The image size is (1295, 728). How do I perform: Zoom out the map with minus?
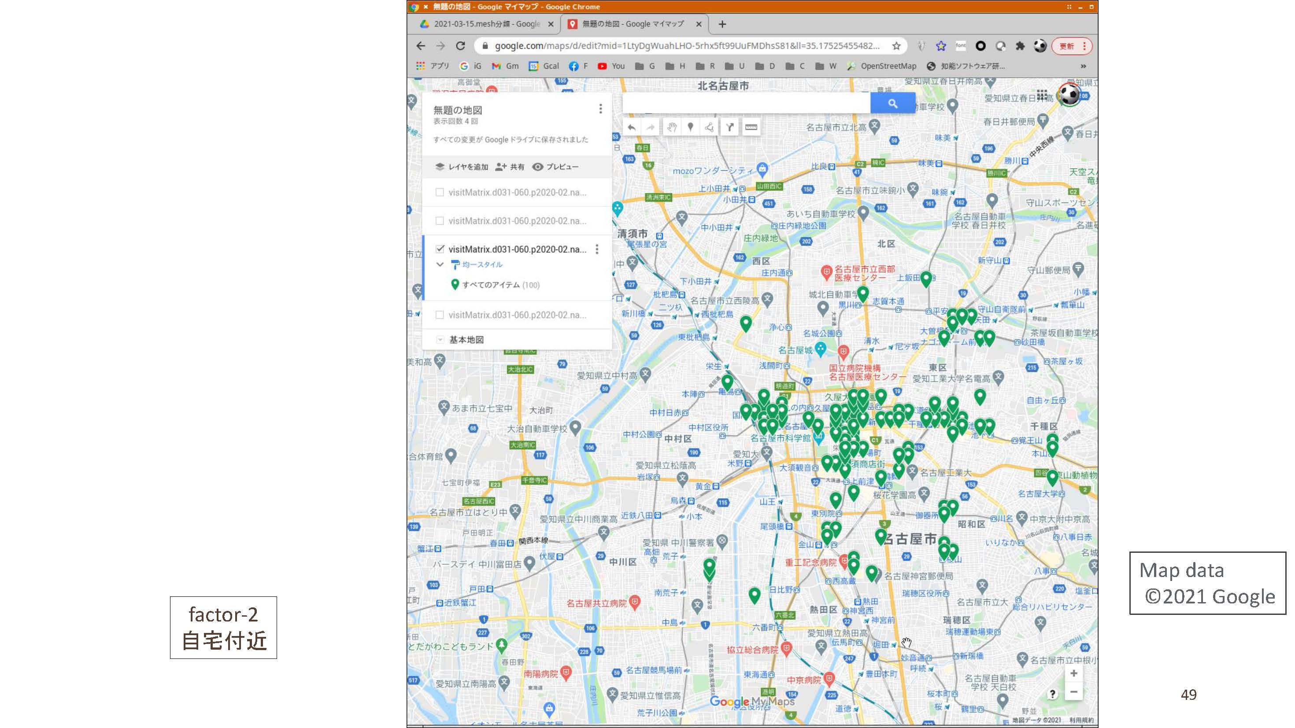tap(1073, 692)
